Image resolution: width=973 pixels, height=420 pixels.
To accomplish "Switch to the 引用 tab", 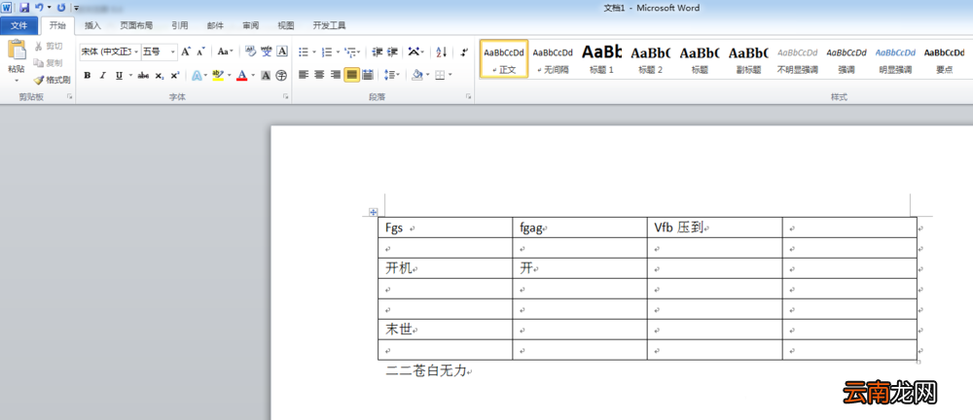I will [180, 25].
